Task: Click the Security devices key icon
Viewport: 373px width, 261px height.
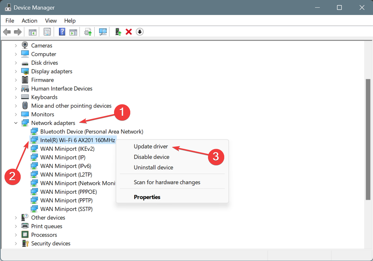Action: [x=25, y=243]
